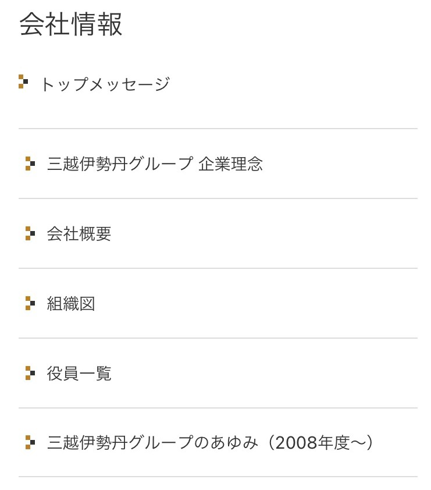431x490 pixels.
Task: Click the 会社 characters in 会社概要
Action: point(63,234)
